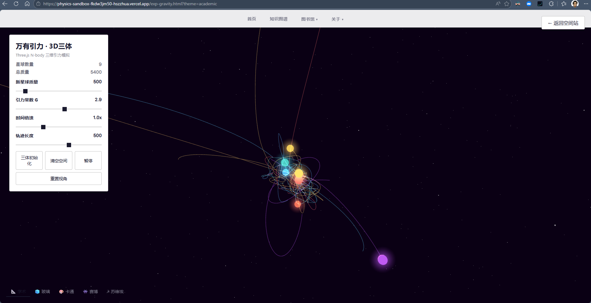Screen dimensions: 591x303
Task: Open the browser settings ellipsis menu
Action: (x=586, y=4)
